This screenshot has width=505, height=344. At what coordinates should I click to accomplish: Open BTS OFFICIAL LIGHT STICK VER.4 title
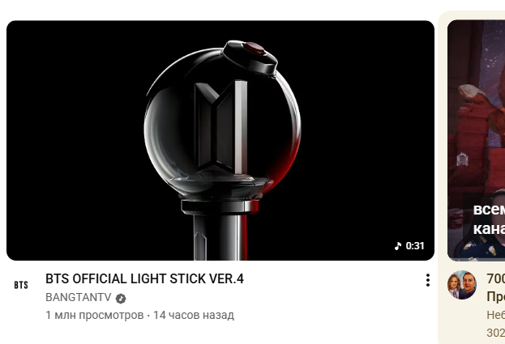[144, 278]
